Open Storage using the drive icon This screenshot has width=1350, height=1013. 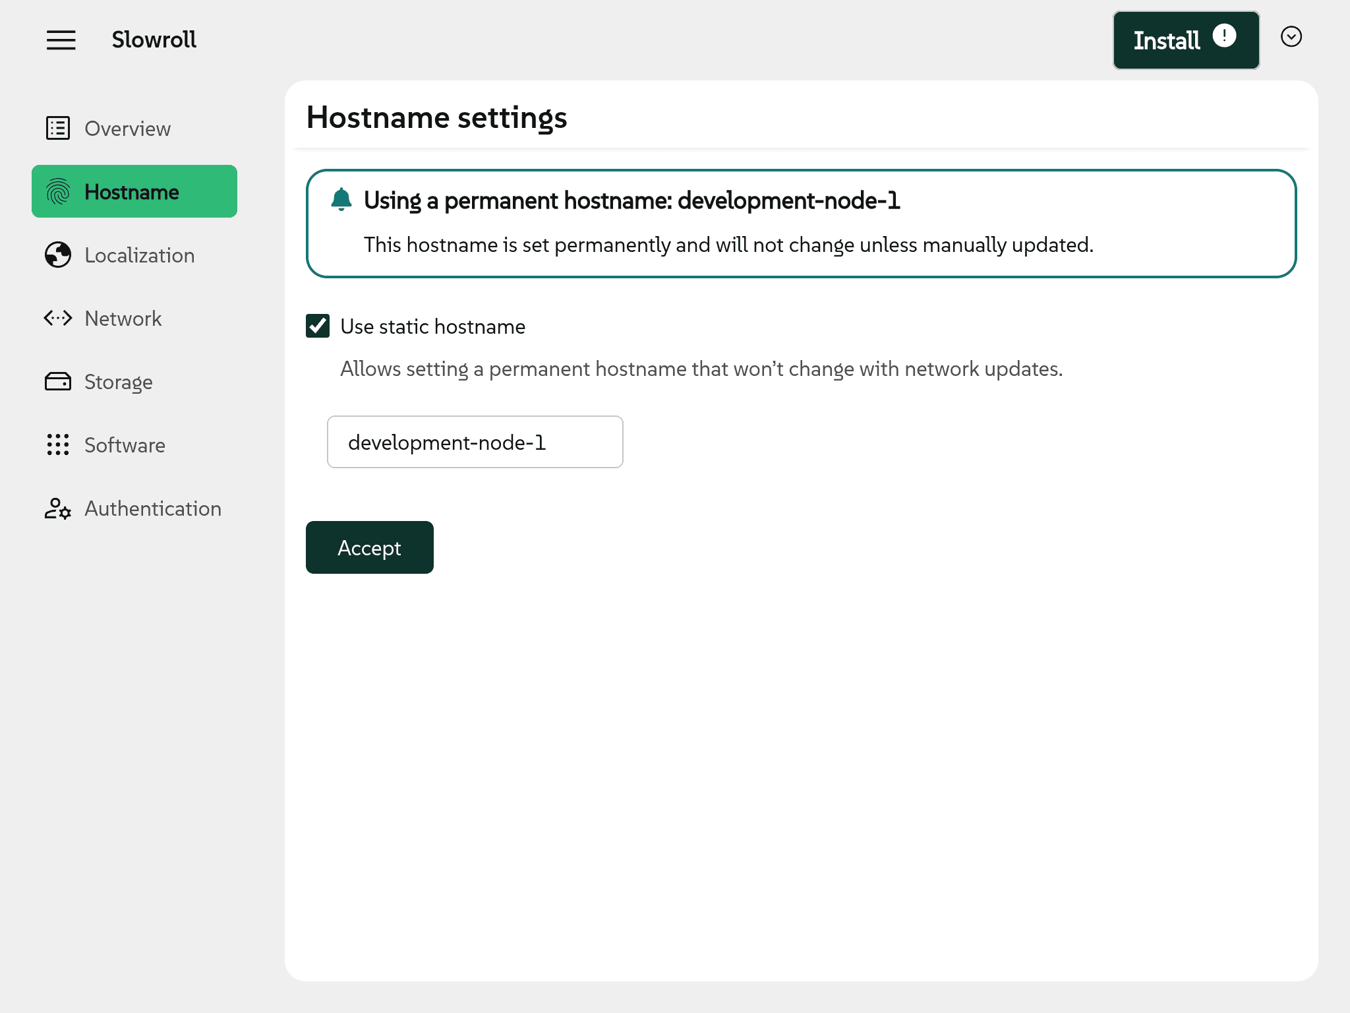pos(58,381)
